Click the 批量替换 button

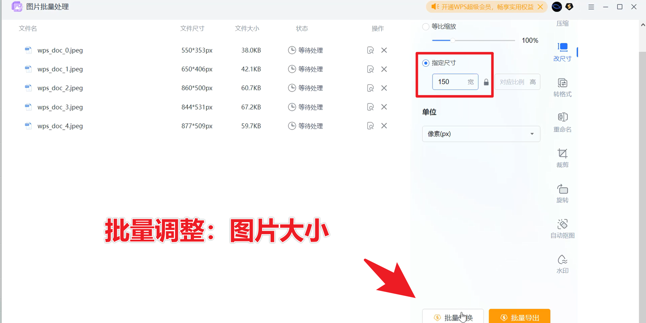(x=453, y=316)
